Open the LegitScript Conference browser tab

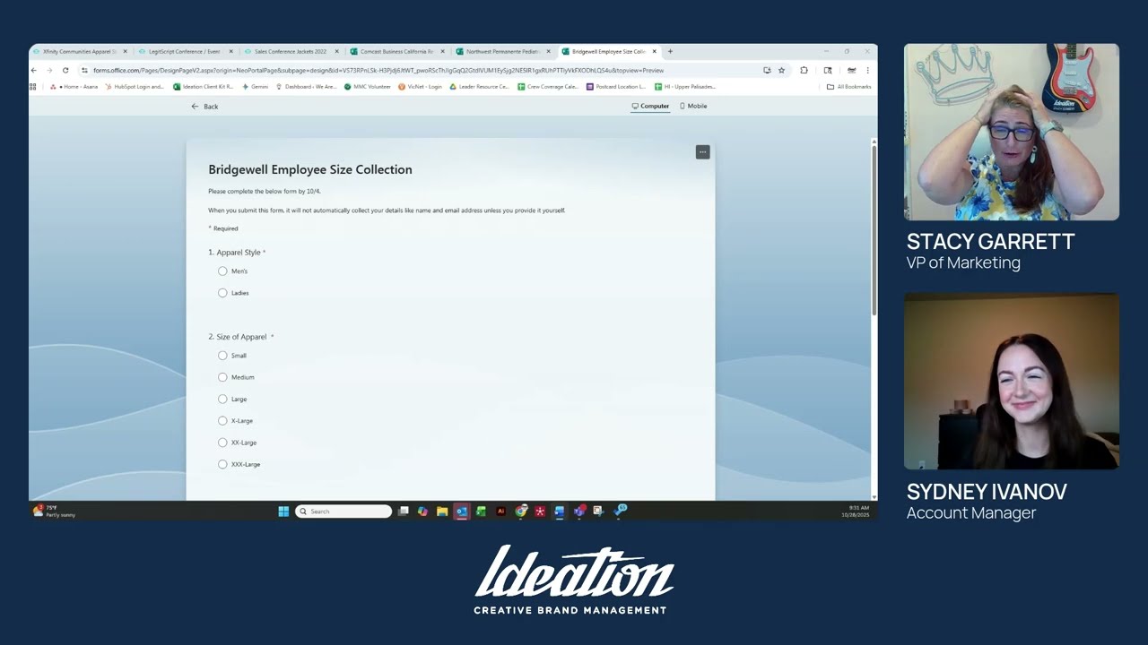click(x=184, y=52)
